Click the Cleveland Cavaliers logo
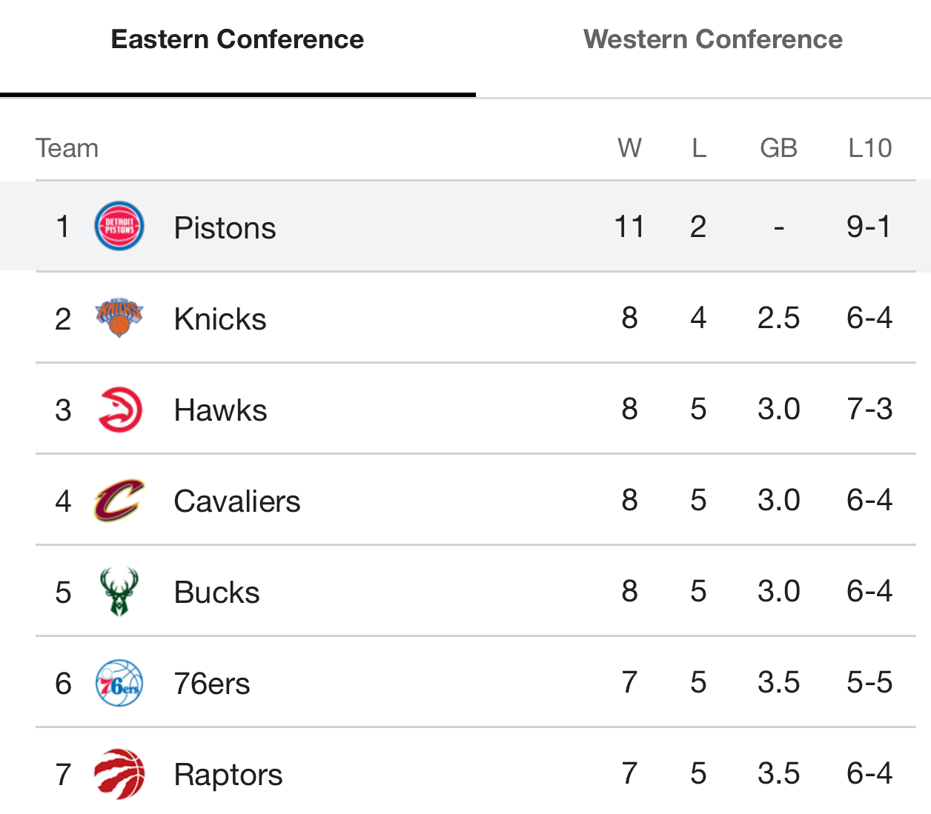 119,501
